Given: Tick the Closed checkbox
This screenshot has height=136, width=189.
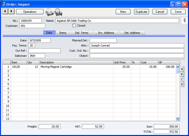Looking at the screenshot, I should 74,26.
